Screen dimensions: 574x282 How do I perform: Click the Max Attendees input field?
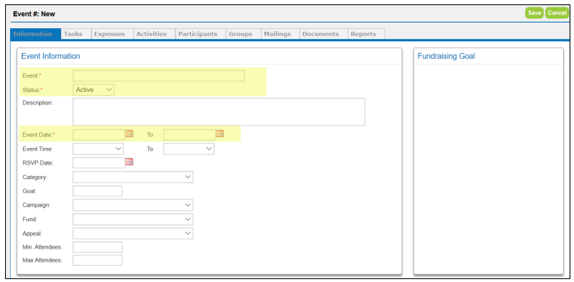97,260
